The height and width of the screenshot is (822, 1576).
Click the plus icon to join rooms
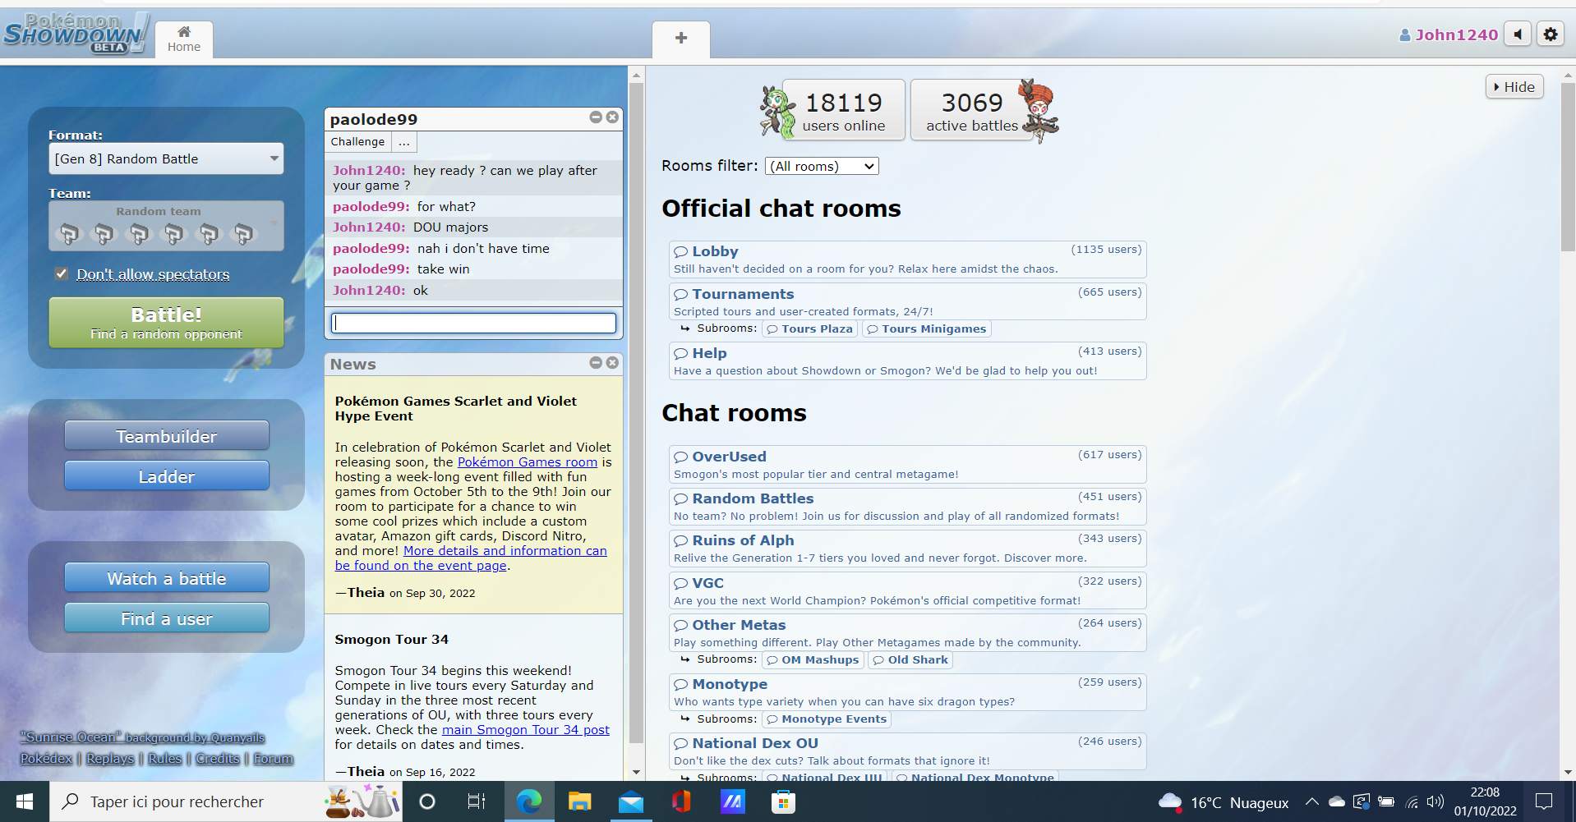click(680, 39)
